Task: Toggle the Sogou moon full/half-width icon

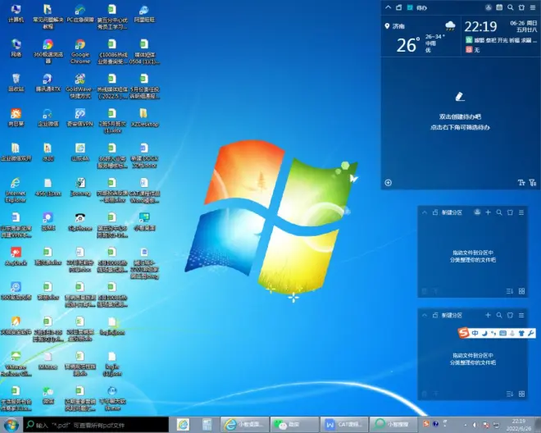Action: tap(484, 333)
